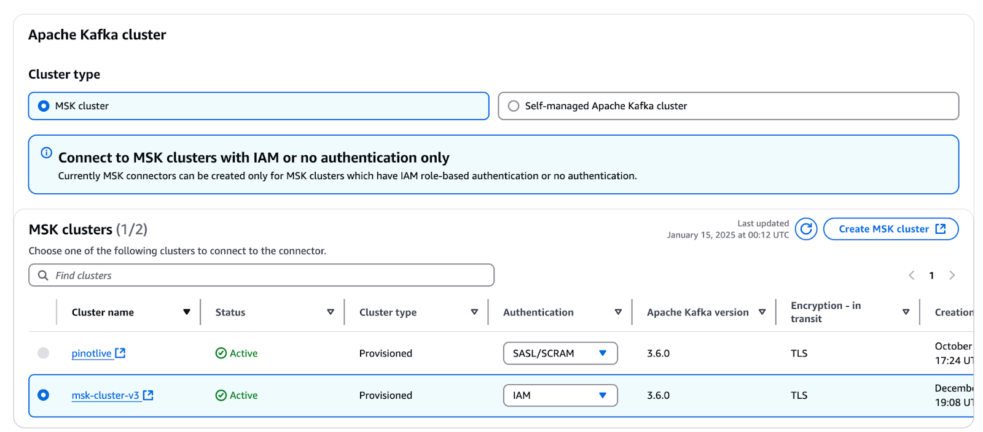Choose Self-managed Apache Kafka cluster option
The height and width of the screenshot is (432, 983).
pos(514,106)
